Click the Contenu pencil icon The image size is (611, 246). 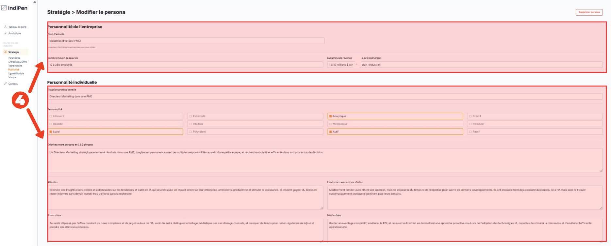[5, 84]
